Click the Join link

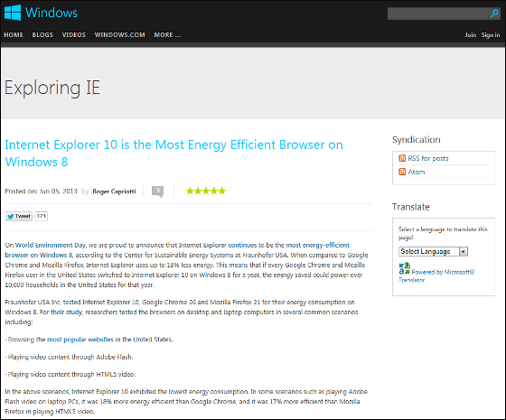(471, 35)
